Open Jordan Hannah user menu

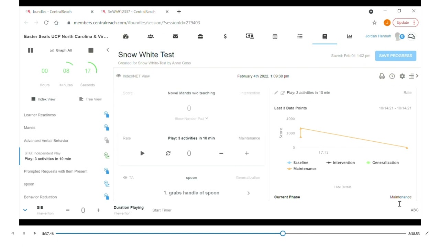pyautogui.click(x=378, y=36)
